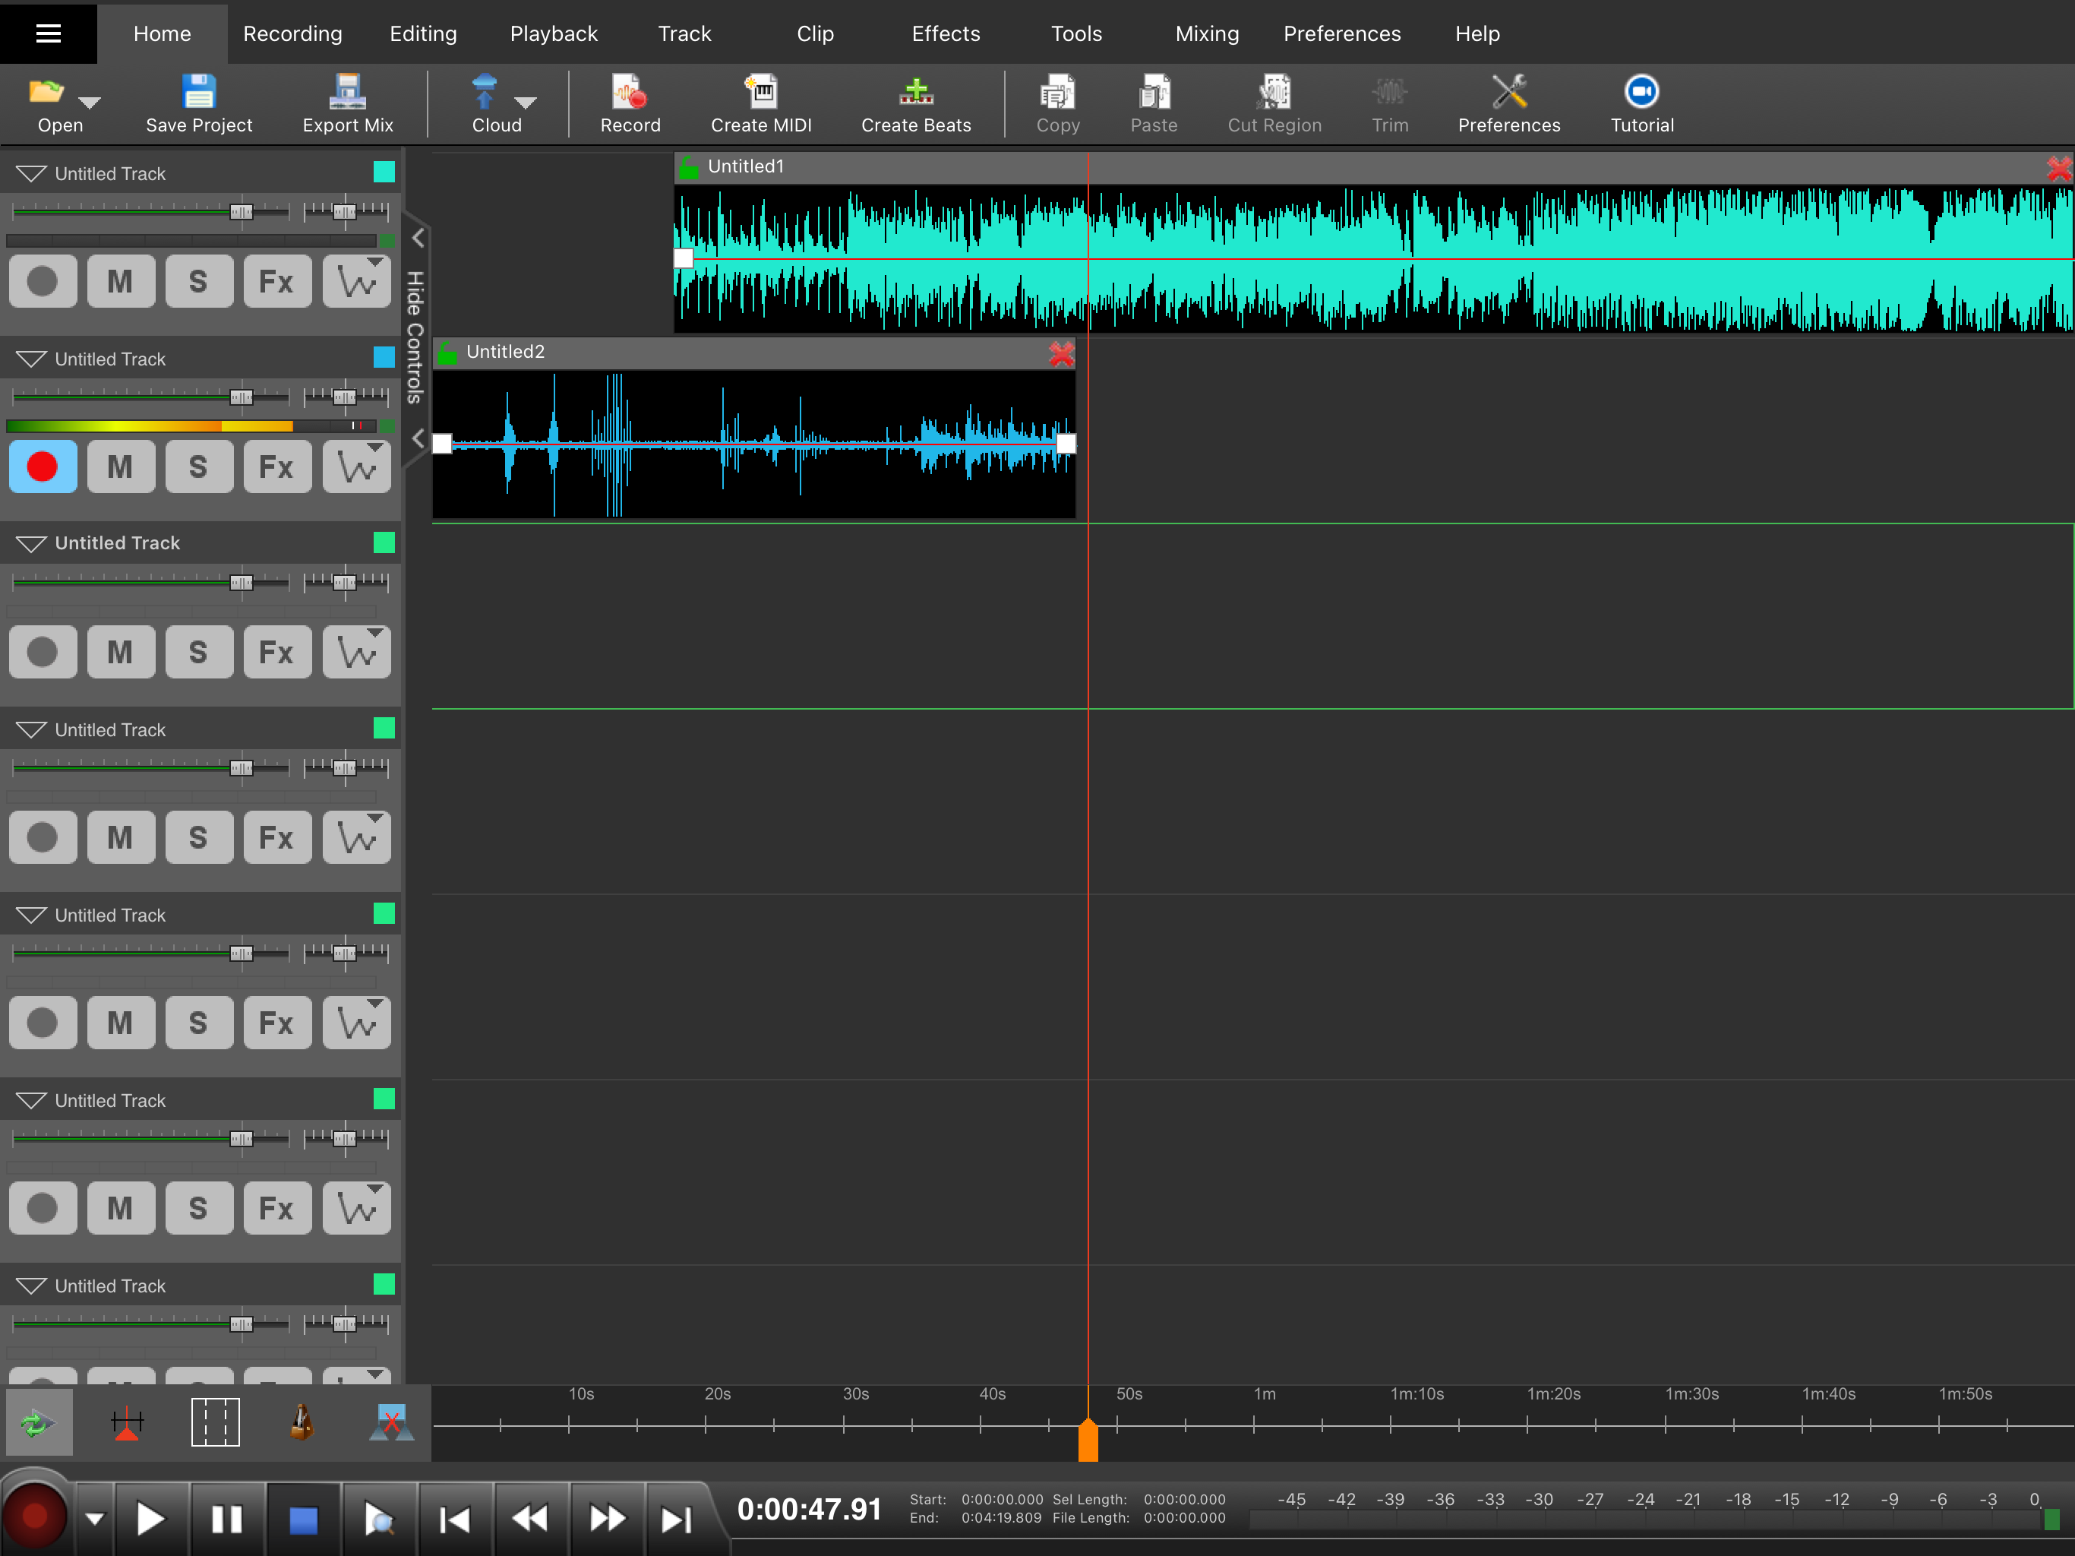Toggle the metronome icon in bottom toolbar
This screenshot has width=2075, height=1556.
coord(302,1422)
